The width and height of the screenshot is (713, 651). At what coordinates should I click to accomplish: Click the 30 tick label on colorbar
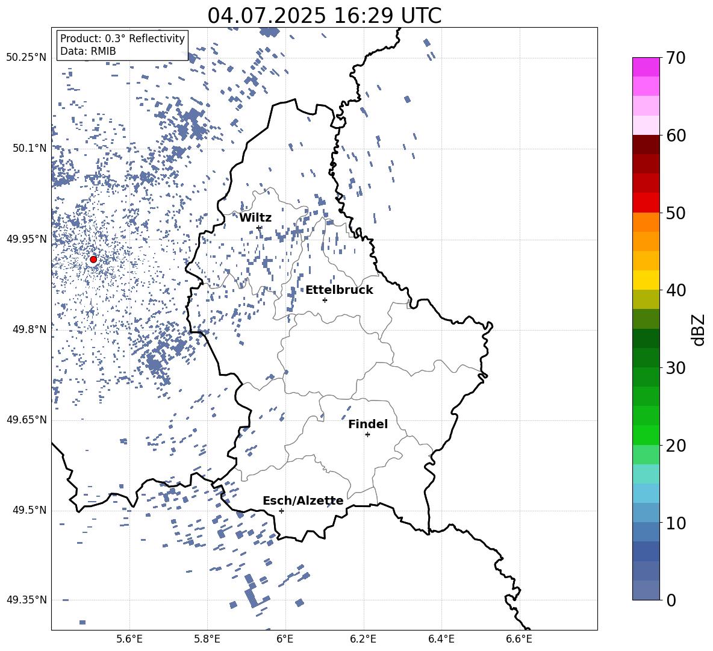676,368
